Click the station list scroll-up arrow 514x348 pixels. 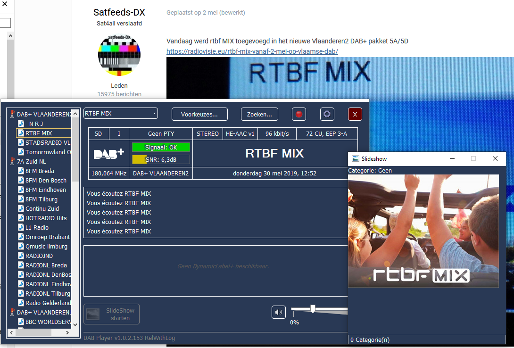(75, 114)
